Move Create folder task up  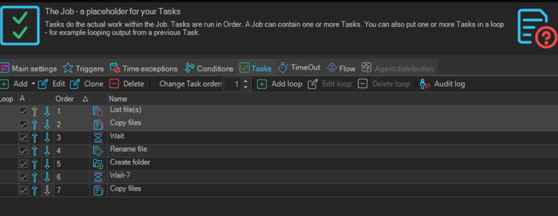click(x=35, y=164)
